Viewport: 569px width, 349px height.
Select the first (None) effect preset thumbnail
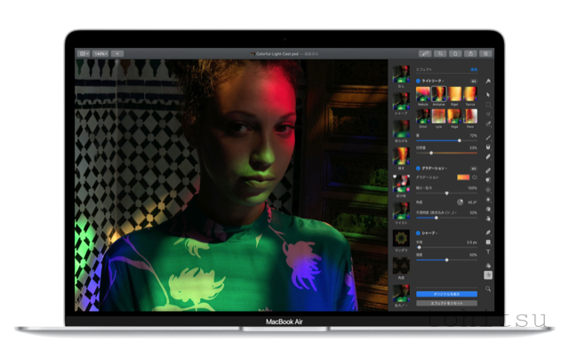tap(401, 75)
